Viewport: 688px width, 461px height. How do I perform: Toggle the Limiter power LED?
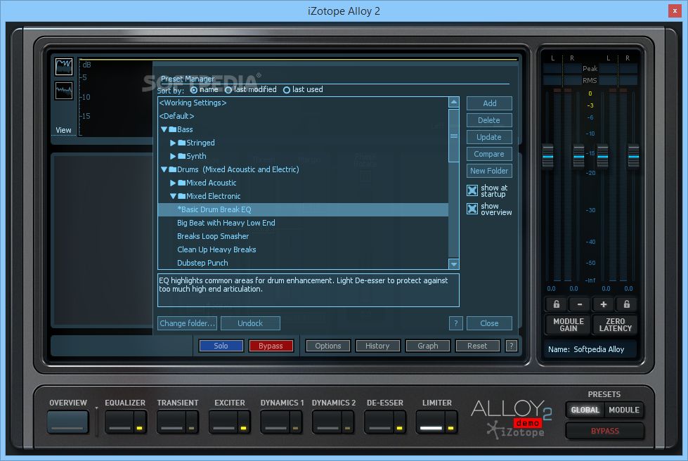pos(450,428)
